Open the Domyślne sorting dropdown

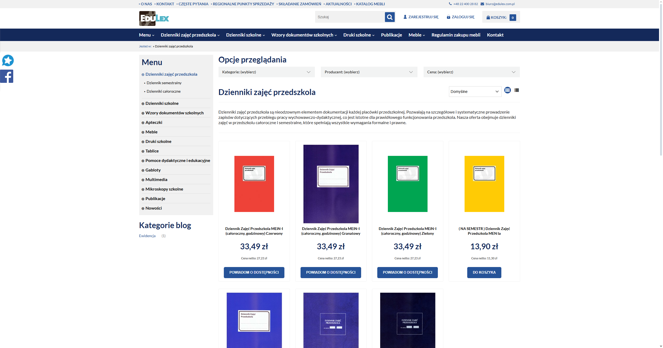click(x=475, y=92)
